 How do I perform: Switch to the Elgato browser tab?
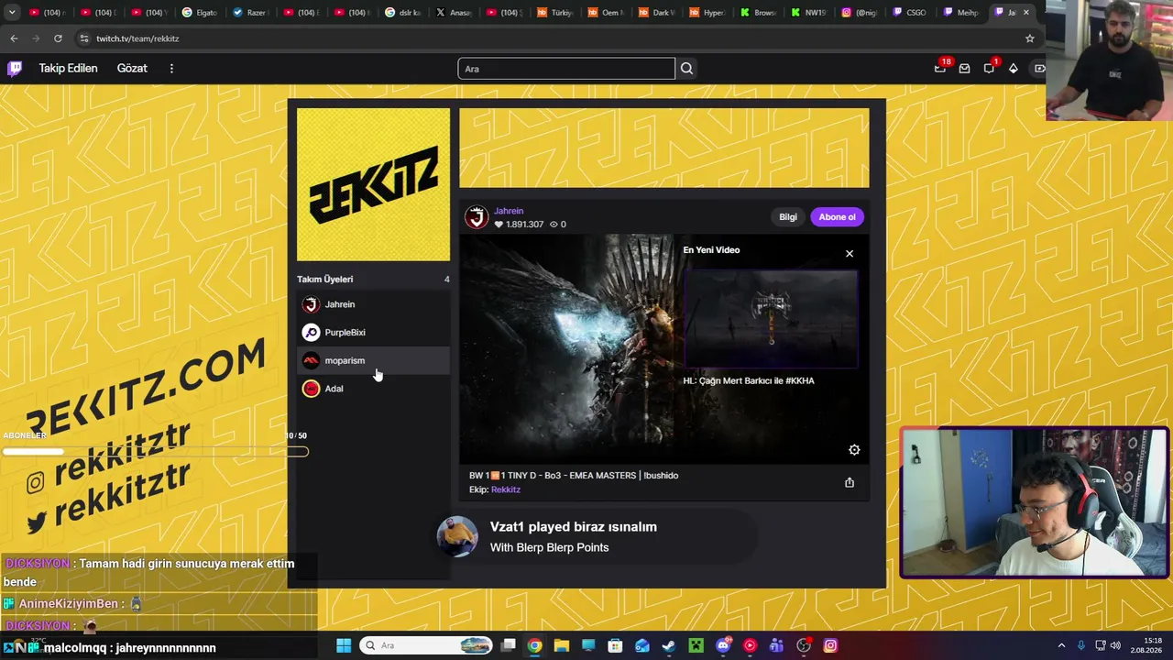tap(199, 13)
